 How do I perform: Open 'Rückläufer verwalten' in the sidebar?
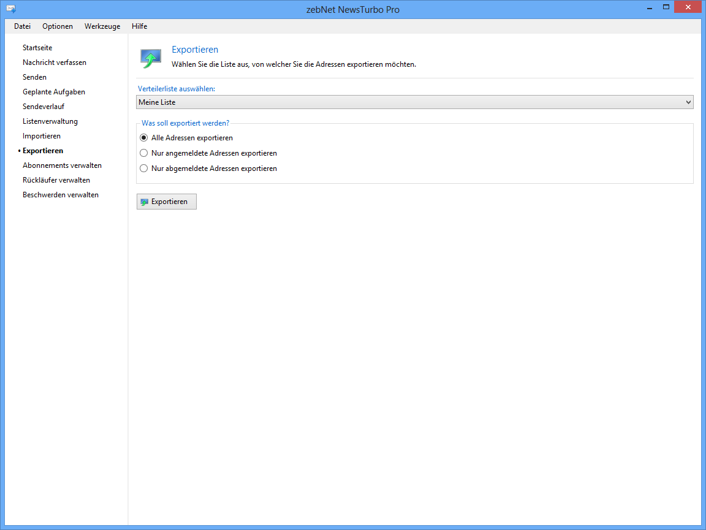tap(56, 180)
